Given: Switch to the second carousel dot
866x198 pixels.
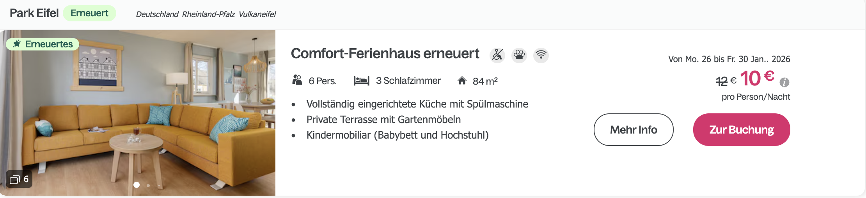Looking at the screenshot, I should [x=148, y=185].
